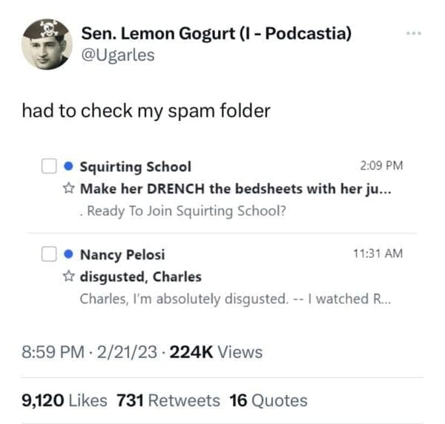
Task: Open the 'Make her DRENCH' email subject
Action: click(236, 189)
